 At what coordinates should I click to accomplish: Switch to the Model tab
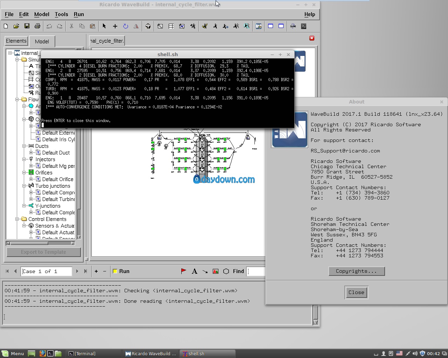point(42,41)
